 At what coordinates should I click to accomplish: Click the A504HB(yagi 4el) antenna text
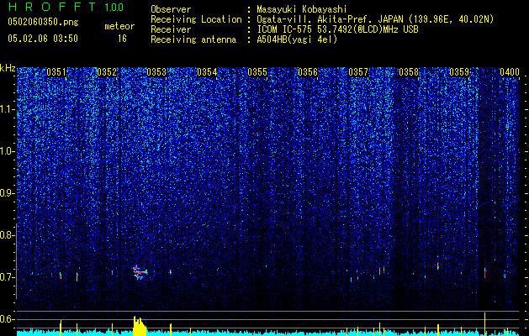tap(297, 39)
